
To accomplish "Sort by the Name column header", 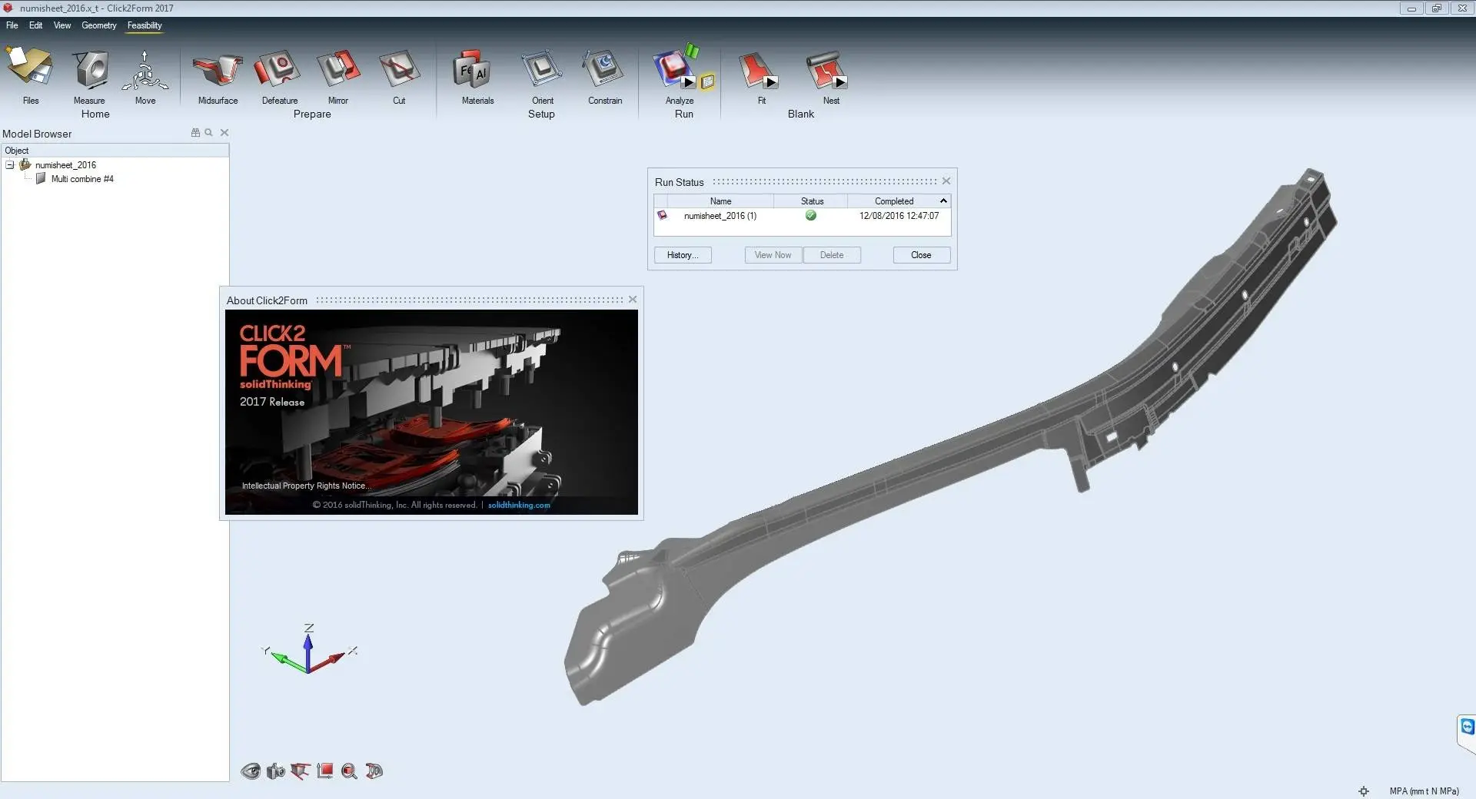I will (x=720, y=201).
